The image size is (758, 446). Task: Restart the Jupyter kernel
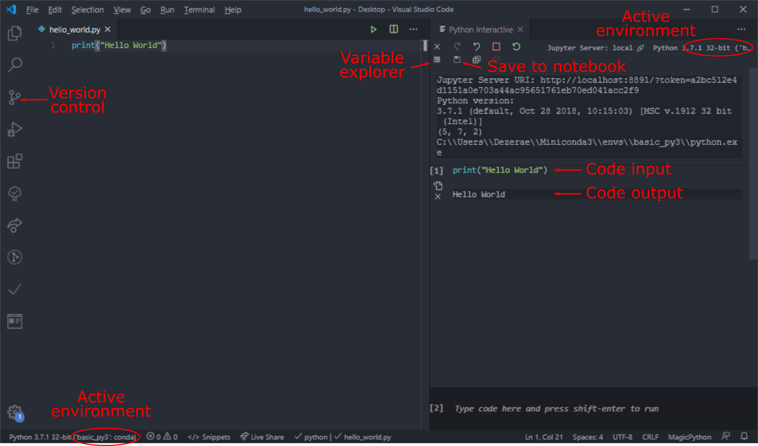tap(516, 47)
